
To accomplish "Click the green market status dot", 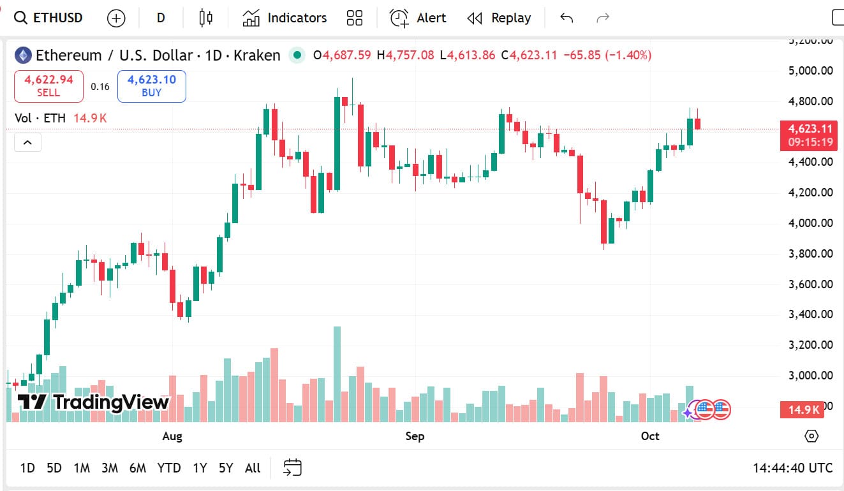I will point(297,55).
